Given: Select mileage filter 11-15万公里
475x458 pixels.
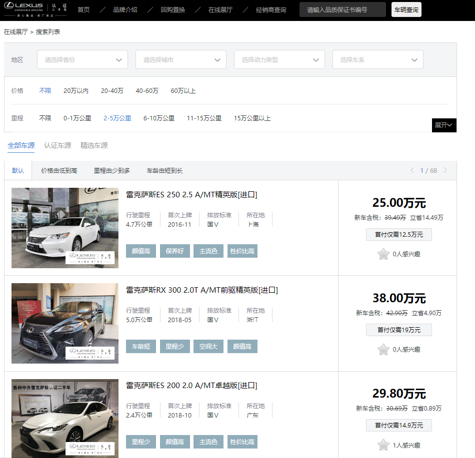Looking at the screenshot, I should tap(204, 118).
